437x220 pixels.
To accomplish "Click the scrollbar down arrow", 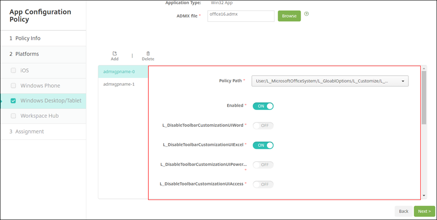I will pyautogui.click(x=424, y=196).
